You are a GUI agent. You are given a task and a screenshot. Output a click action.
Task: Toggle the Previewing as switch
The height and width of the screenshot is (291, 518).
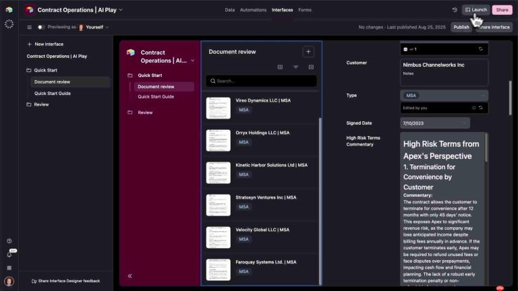pos(41,27)
